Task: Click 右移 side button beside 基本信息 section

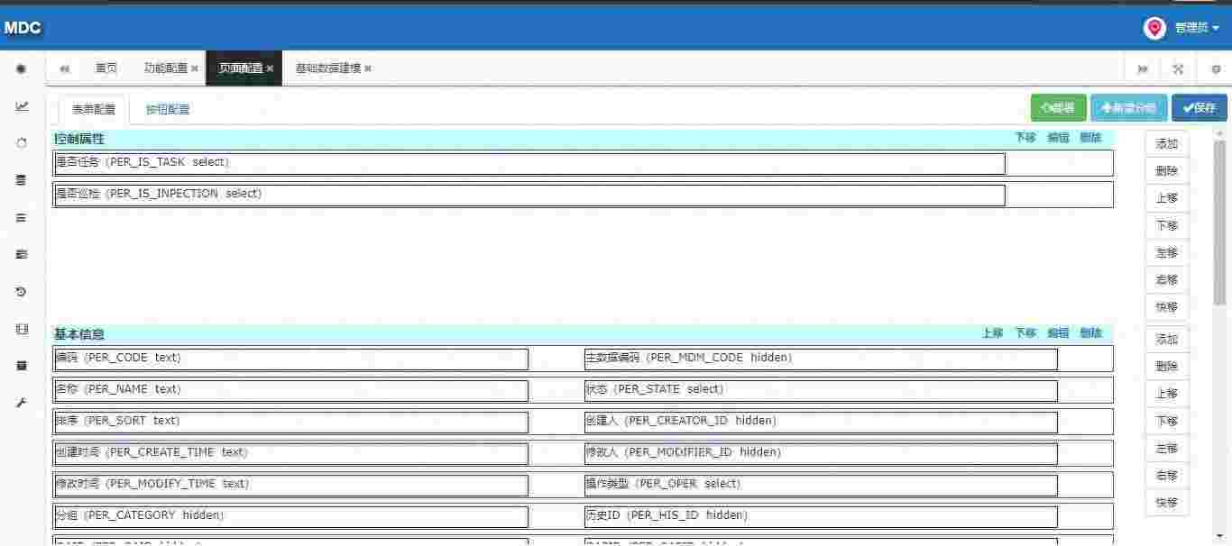Action: click(1167, 476)
